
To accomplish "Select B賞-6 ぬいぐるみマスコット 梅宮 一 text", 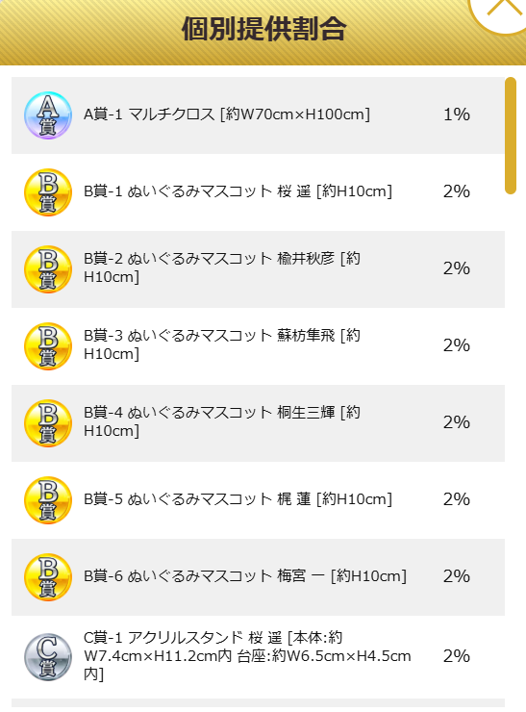I will pyautogui.click(x=245, y=576).
